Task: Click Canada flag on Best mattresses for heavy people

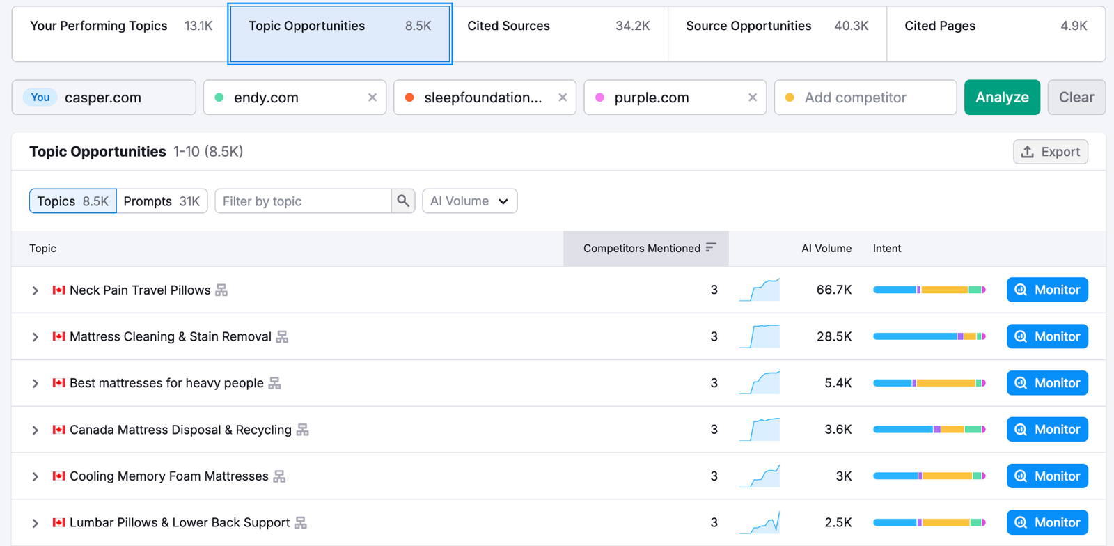Action: click(x=59, y=383)
